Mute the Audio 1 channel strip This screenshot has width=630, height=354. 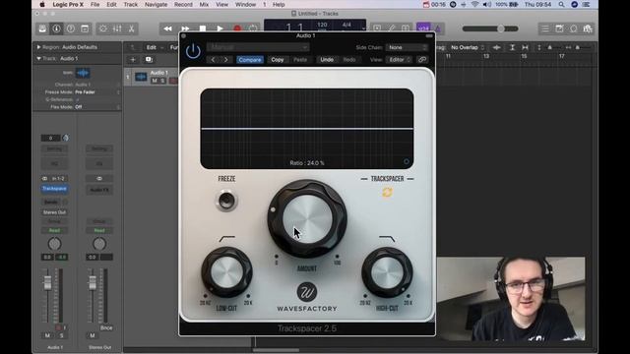coord(47,335)
